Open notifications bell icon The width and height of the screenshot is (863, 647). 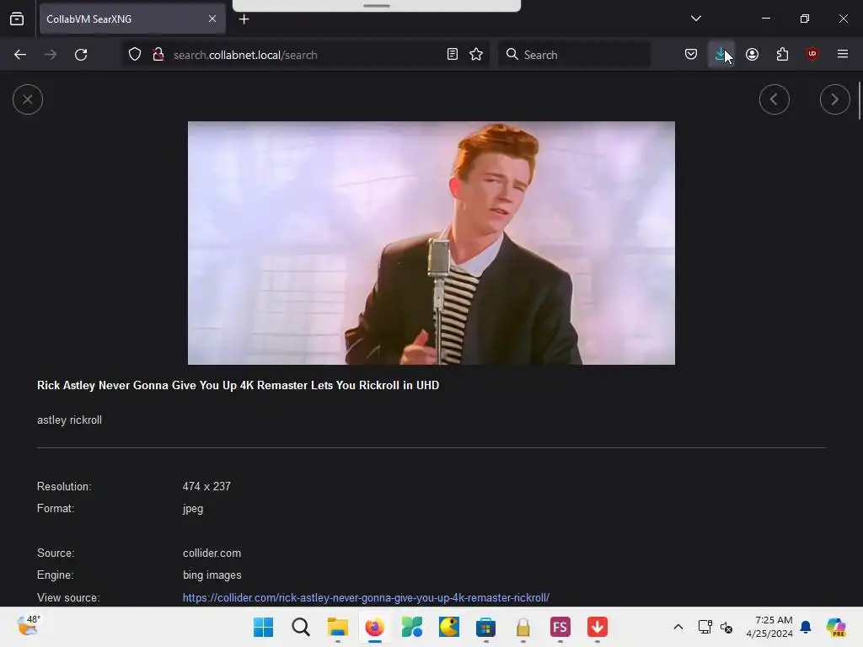coord(806,627)
